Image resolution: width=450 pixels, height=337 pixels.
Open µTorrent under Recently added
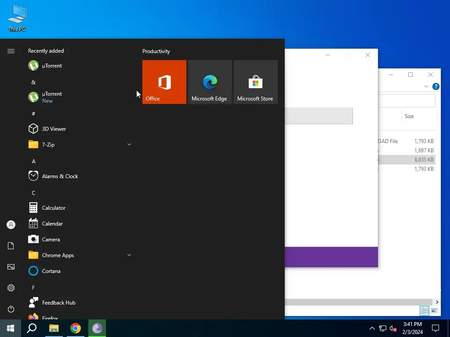tap(80, 66)
